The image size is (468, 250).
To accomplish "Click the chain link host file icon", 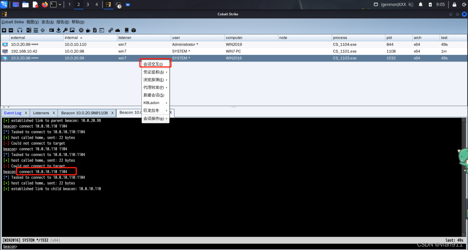I will pyautogui.click(x=111, y=30).
